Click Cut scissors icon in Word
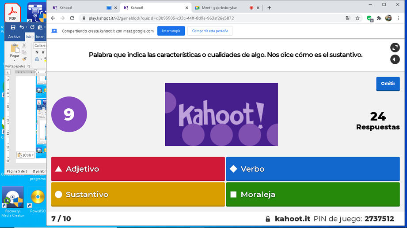The height and width of the screenshot is (228, 407). (24, 45)
